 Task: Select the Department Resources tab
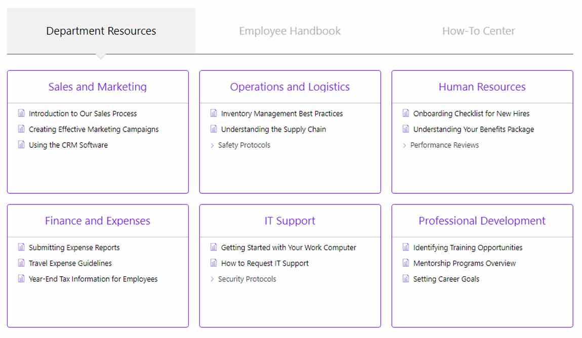(101, 31)
